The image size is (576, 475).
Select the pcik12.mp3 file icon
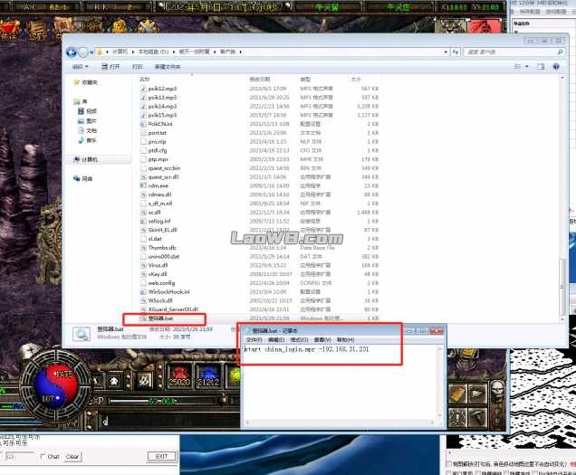(x=143, y=89)
